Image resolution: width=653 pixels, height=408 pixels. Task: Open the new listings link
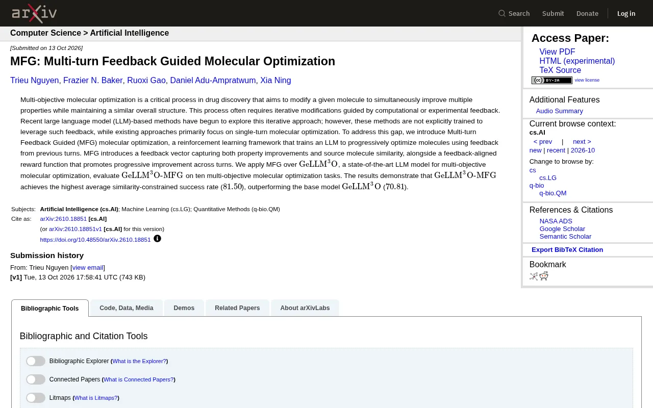[535, 150]
